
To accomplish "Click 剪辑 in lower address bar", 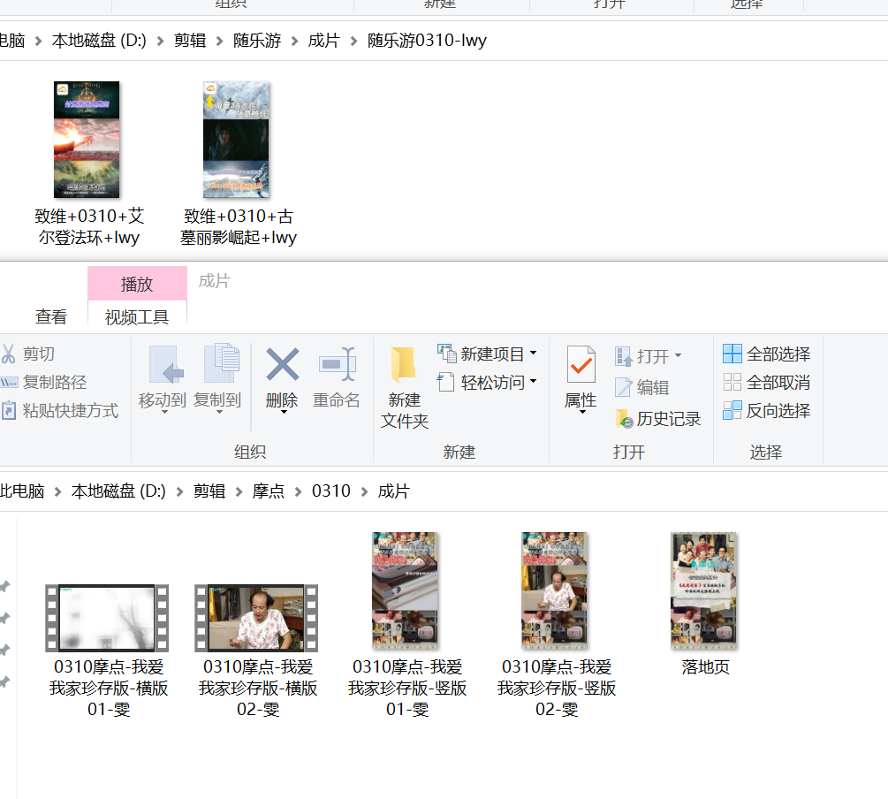I will (x=209, y=491).
